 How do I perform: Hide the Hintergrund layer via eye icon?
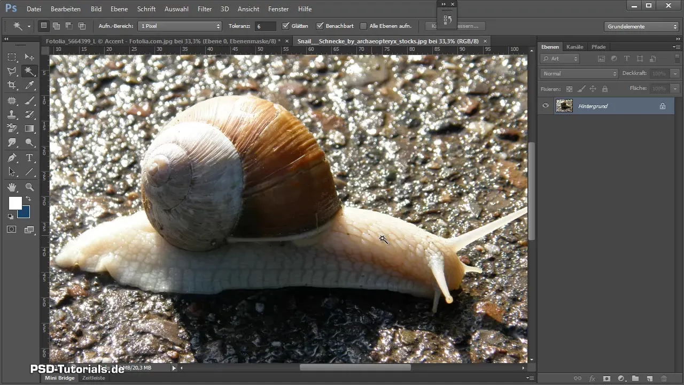click(546, 106)
